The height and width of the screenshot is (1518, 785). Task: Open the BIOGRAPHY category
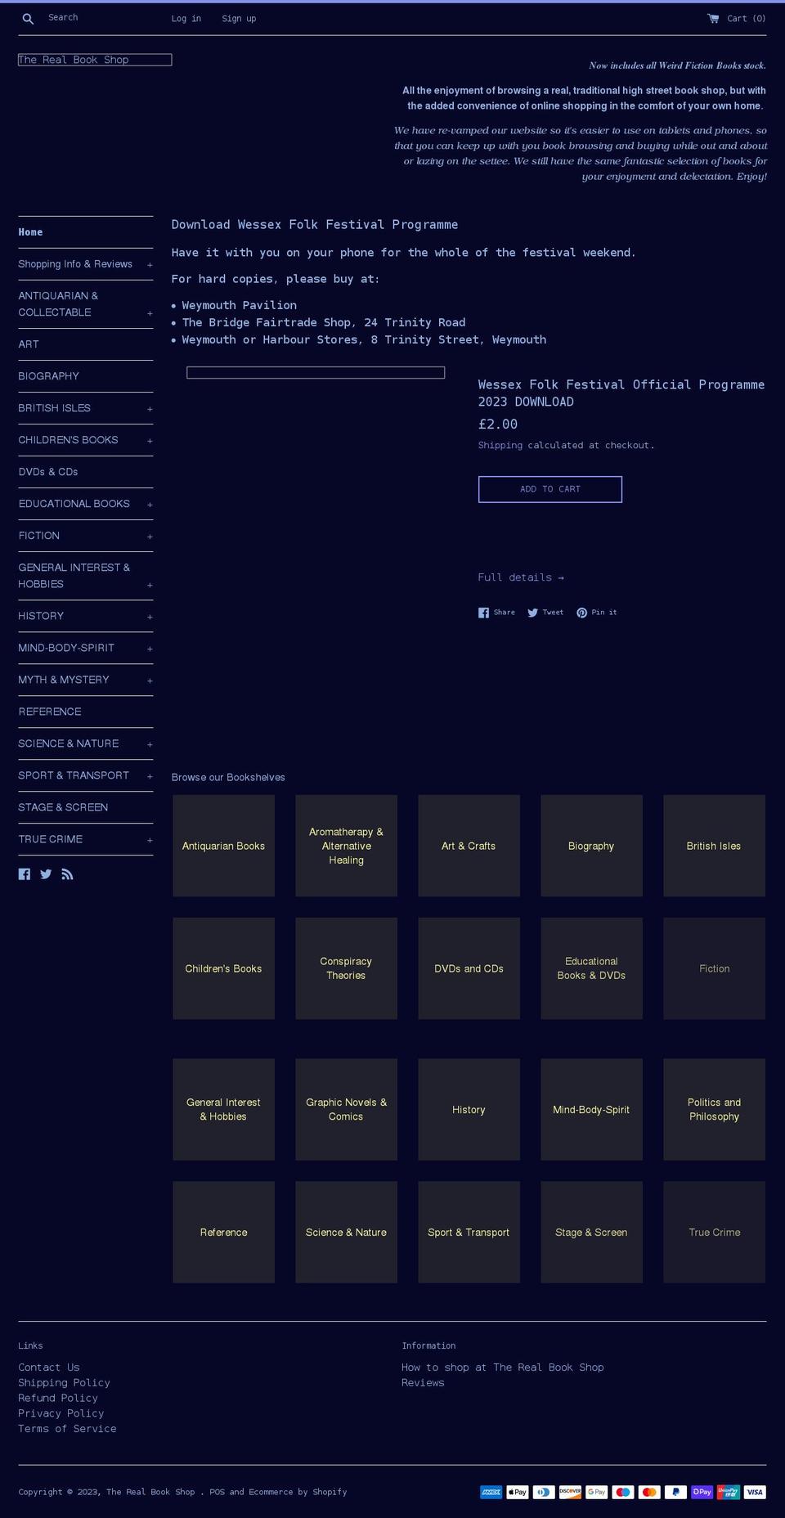click(49, 376)
